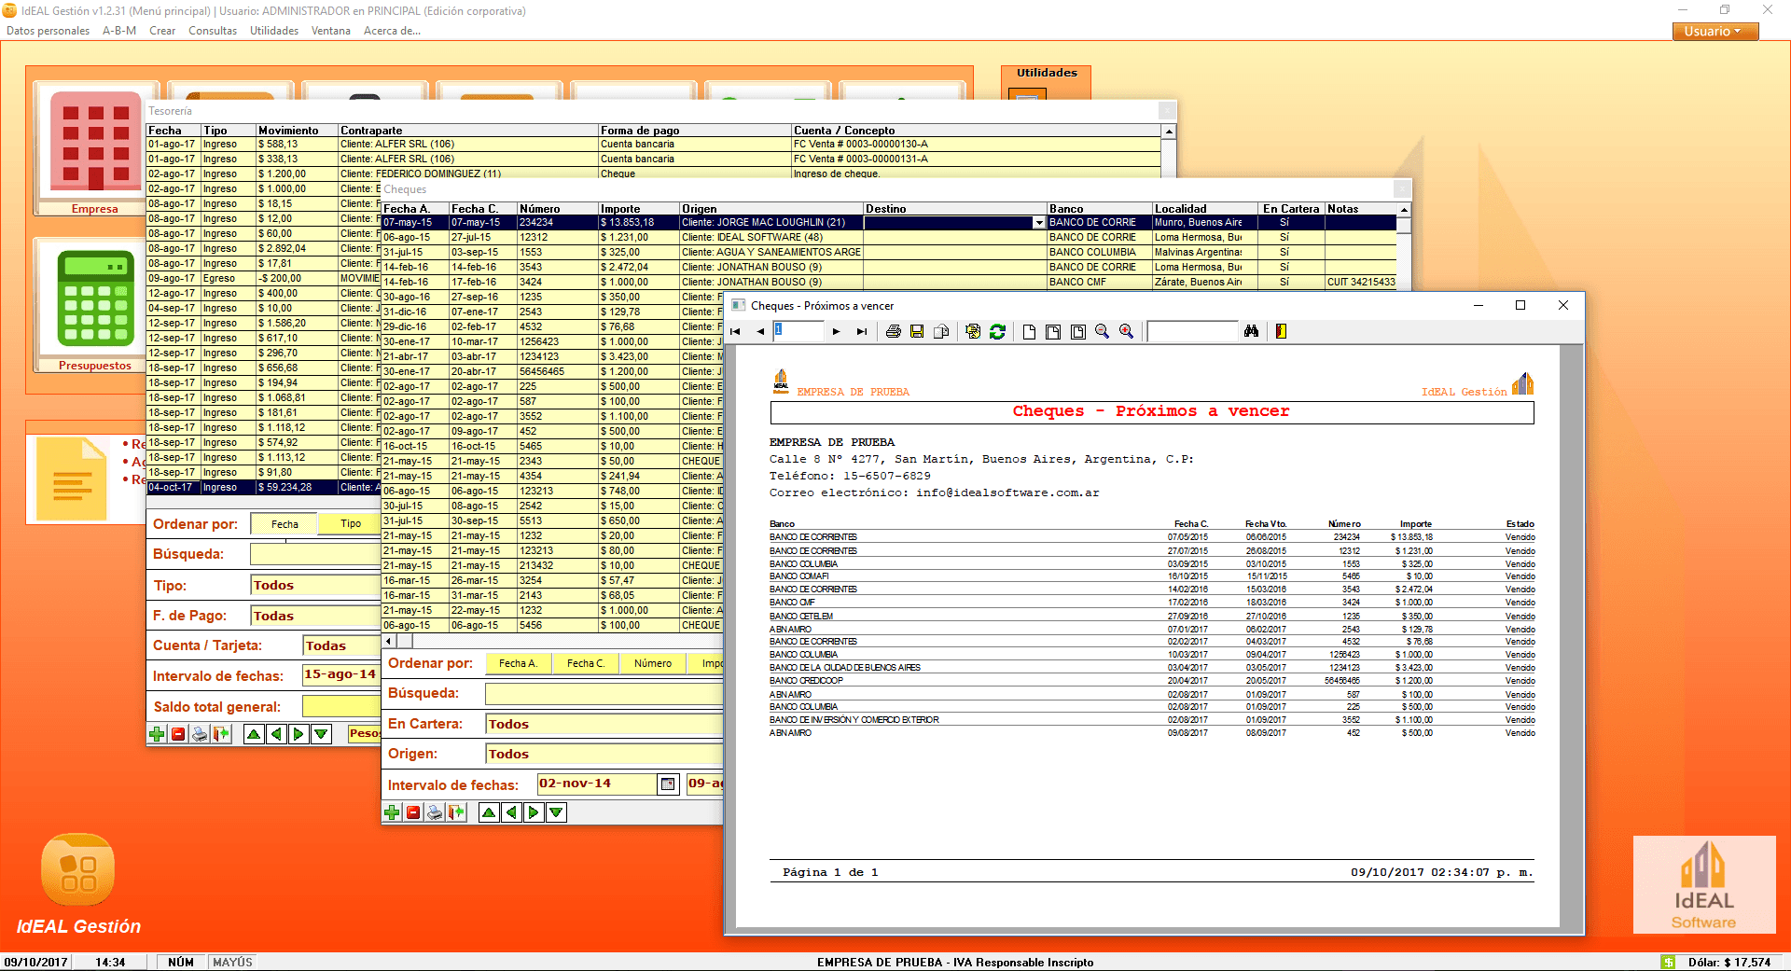The width and height of the screenshot is (1791, 971).
Task: Sort Cheques by Número button
Action: [x=653, y=663]
